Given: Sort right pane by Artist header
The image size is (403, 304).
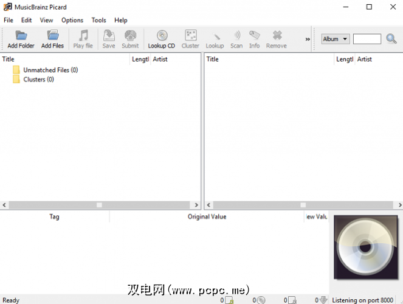Looking at the screenshot, I should click(x=379, y=59).
